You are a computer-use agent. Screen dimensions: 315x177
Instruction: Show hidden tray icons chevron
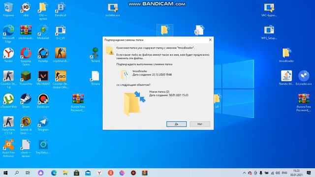(x=244, y=173)
